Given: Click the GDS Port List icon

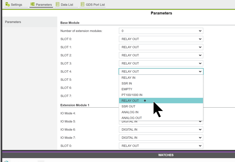Looking at the screenshot, I should click(82, 4).
